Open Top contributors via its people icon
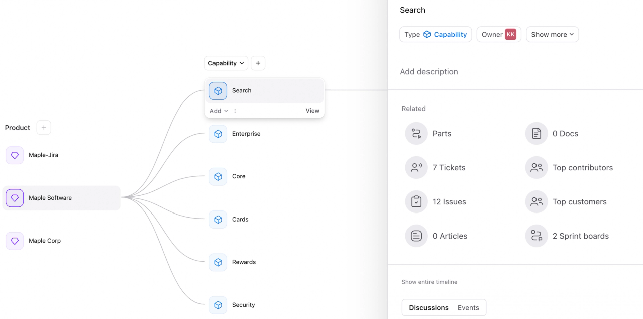Viewport: 643px width, 319px height. click(x=536, y=167)
